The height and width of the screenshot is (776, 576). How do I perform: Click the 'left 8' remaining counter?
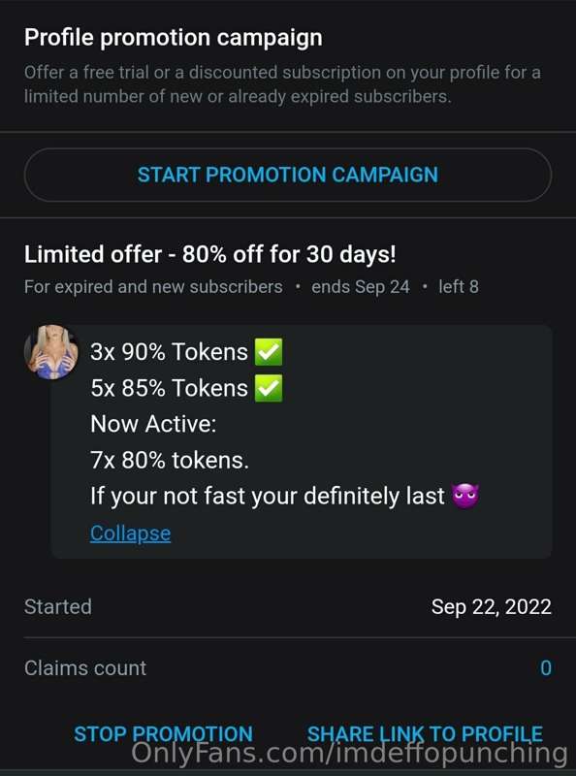459,286
